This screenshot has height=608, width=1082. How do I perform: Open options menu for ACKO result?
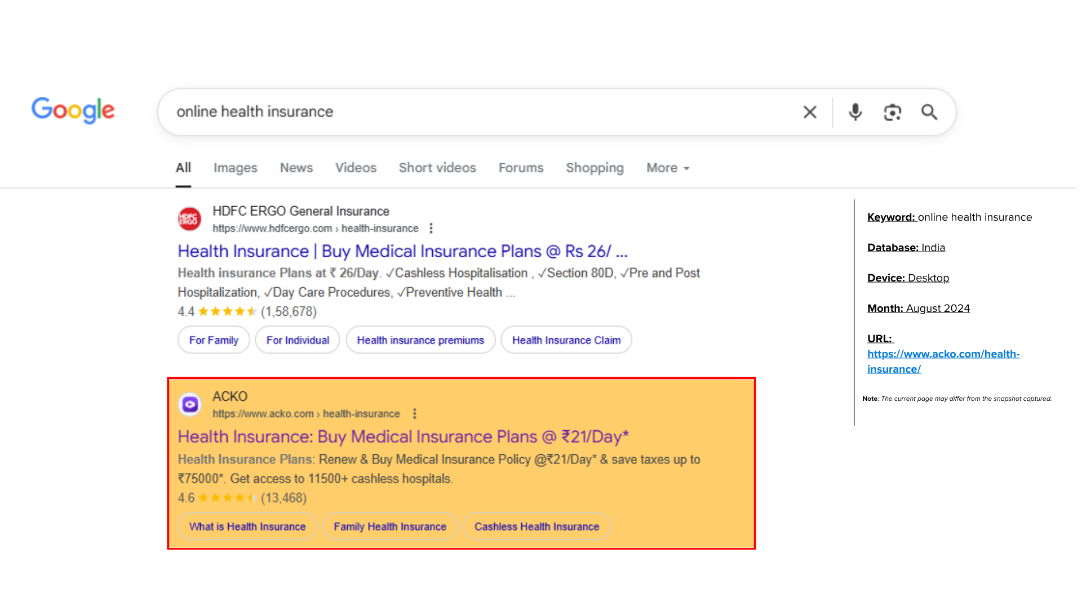(x=415, y=414)
